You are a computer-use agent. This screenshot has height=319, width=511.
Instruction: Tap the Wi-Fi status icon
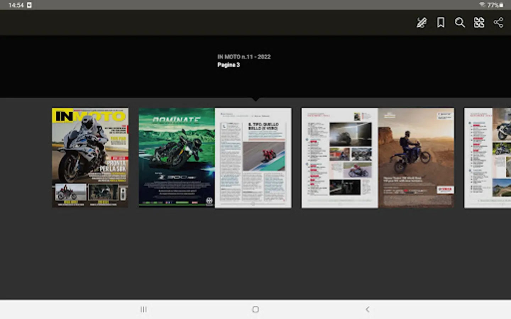point(482,5)
